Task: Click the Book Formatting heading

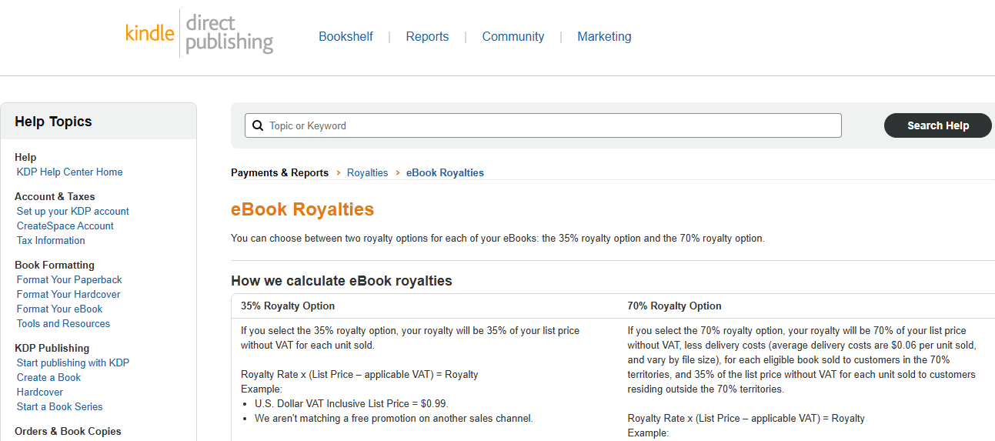Action: click(55, 265)
